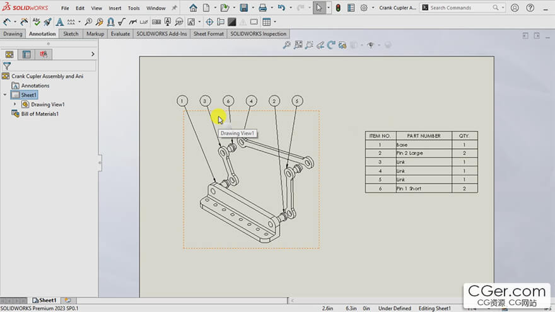Open the Undo history dropdown arrow

click(291, 8)
